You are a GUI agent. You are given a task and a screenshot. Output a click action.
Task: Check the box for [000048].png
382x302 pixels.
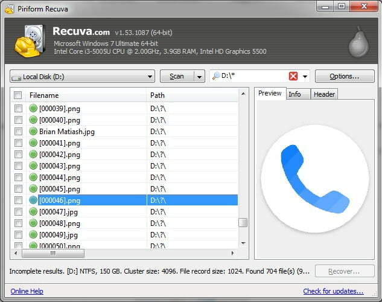[x=18, y=223]
